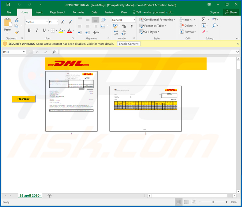The image size is (242, 207).
Task: Toggle Align Left button
Action: tap(80, 26)
